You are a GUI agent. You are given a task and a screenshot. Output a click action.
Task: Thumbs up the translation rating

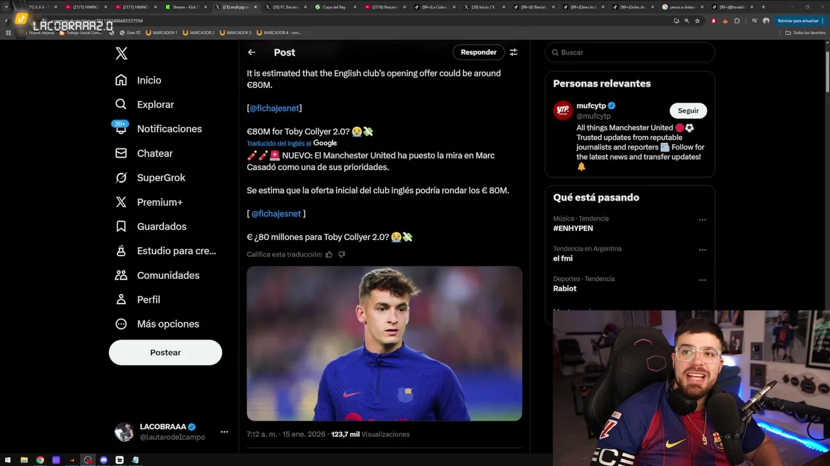[329, 254]
